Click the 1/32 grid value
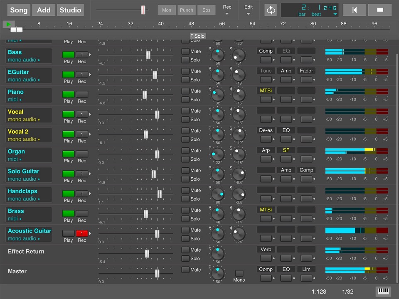This screenshot has height=299, width=399. click(x=347, y=292)
